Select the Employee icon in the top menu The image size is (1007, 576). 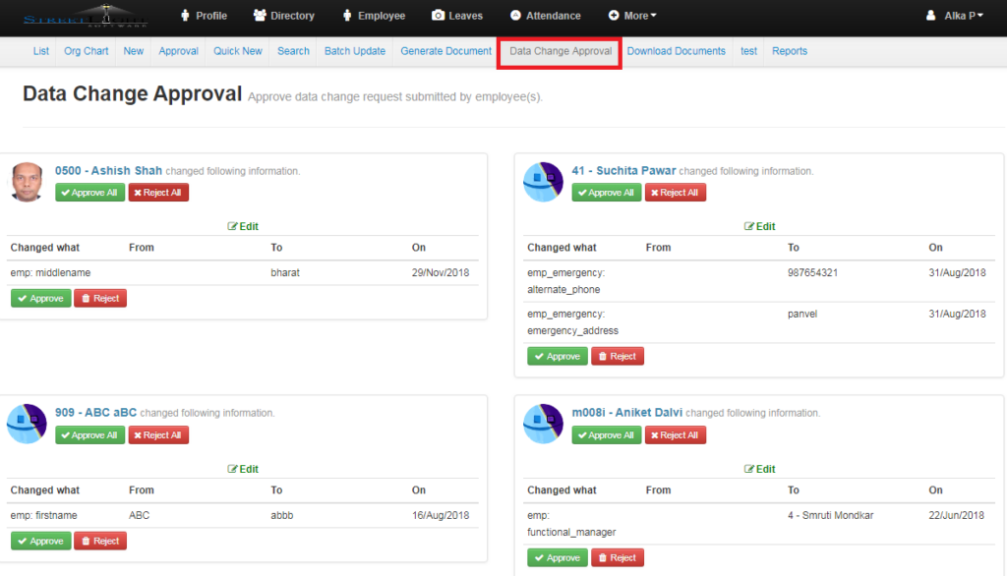348,15
